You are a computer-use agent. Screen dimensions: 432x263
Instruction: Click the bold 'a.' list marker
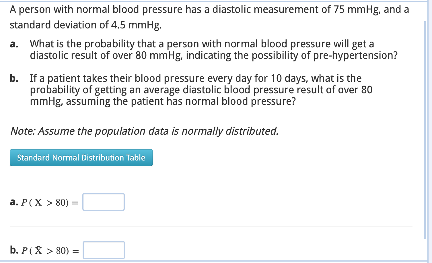14,44
